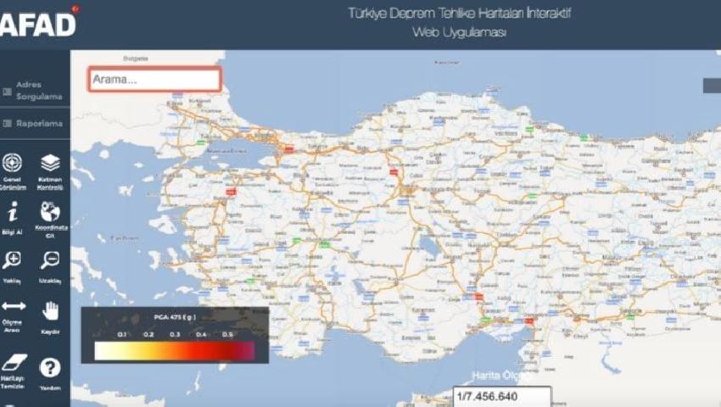Image resolution: width=721 pixels, height=407 pixels.
Task: Open the Adres Sorgulama menu item
Action: (x=34, y=91)
